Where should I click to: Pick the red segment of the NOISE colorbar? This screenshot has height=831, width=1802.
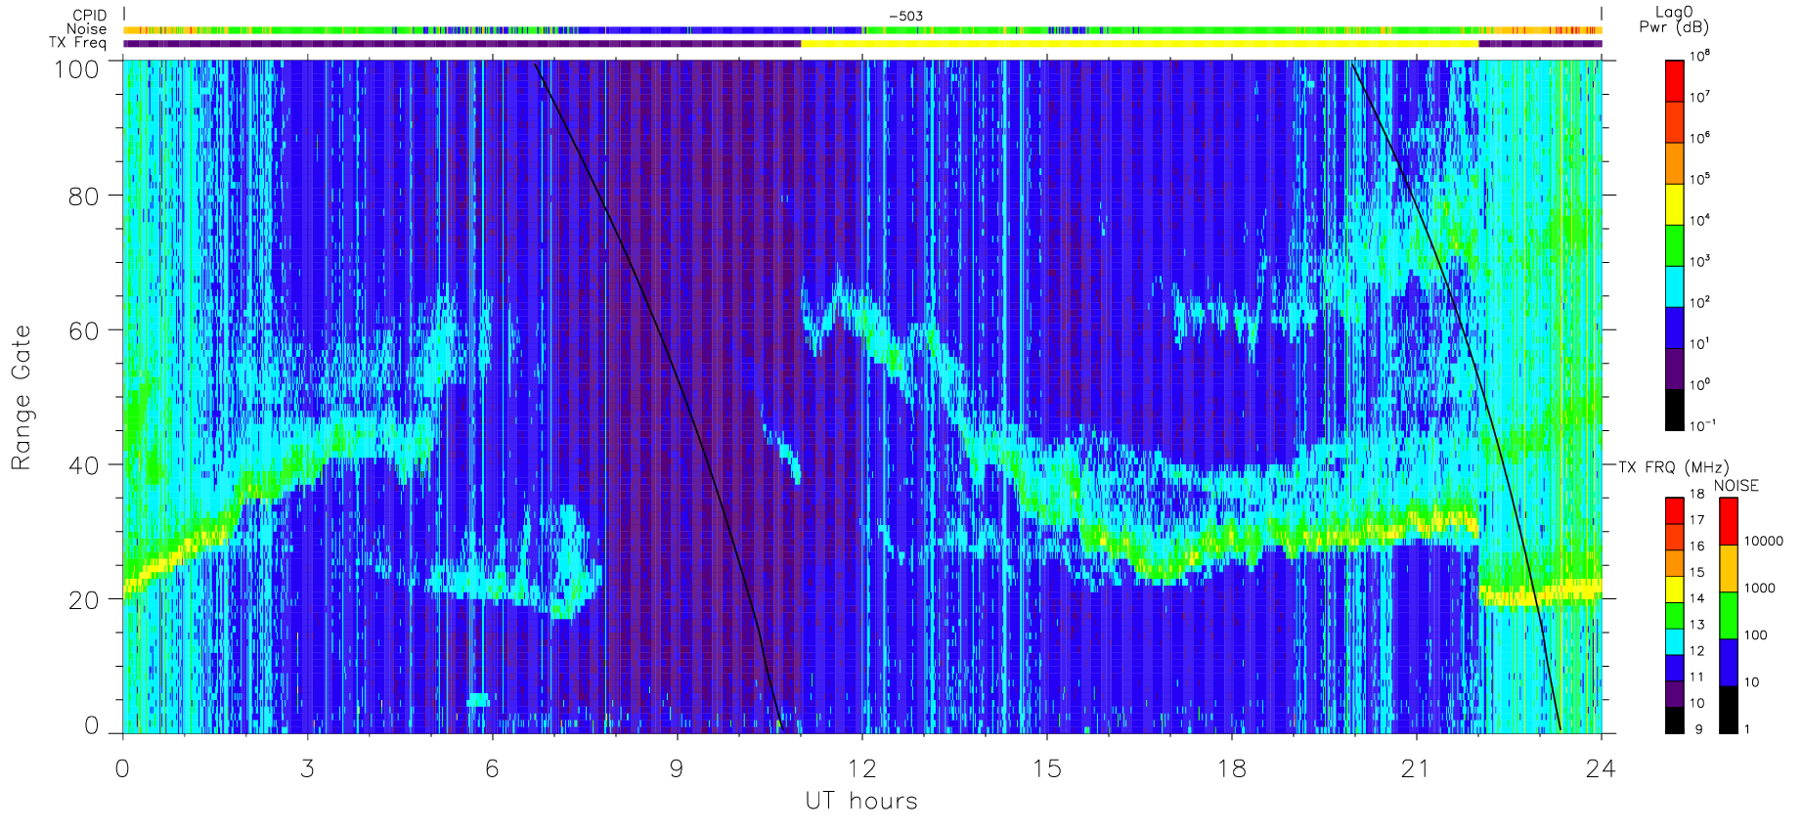point(1729,521)
